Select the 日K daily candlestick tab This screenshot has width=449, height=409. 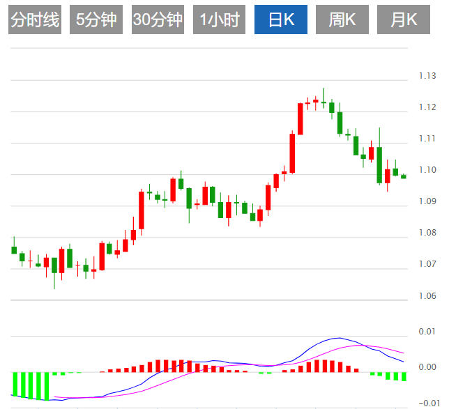(281, 20)
